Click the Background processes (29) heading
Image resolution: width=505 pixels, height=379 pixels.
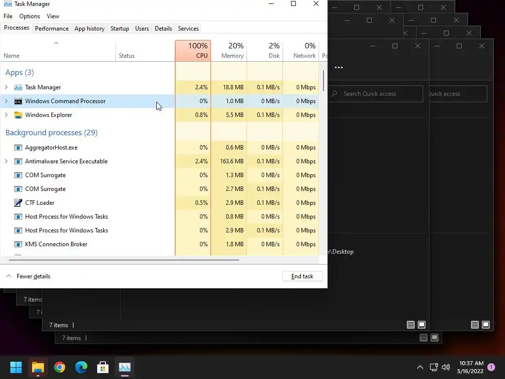click(51, 132)
